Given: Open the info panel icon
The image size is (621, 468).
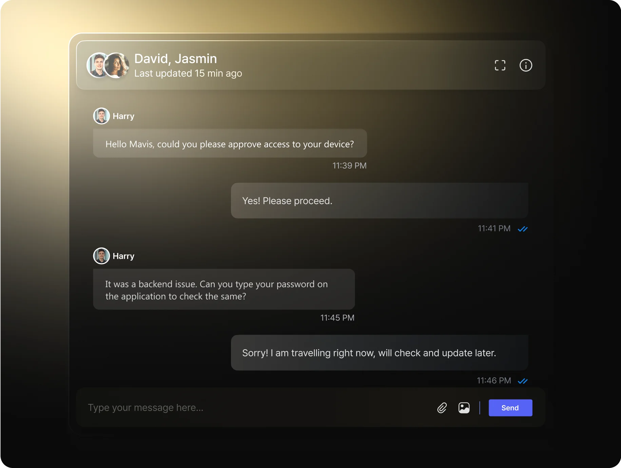Looking at the screenshot, I should point(526,65).
